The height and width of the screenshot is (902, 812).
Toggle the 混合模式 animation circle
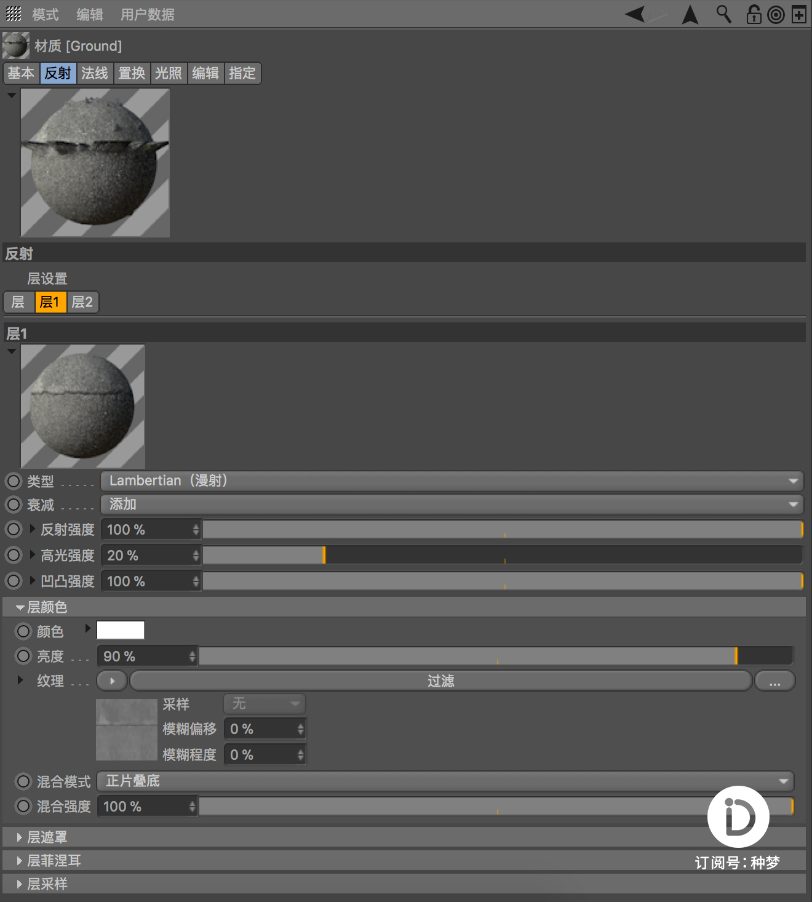pyautogui.click(x=23, y=781)
